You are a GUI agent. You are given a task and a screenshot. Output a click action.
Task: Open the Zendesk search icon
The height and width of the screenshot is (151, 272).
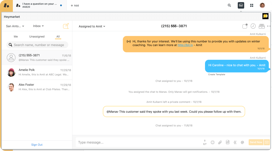(229, 5)
